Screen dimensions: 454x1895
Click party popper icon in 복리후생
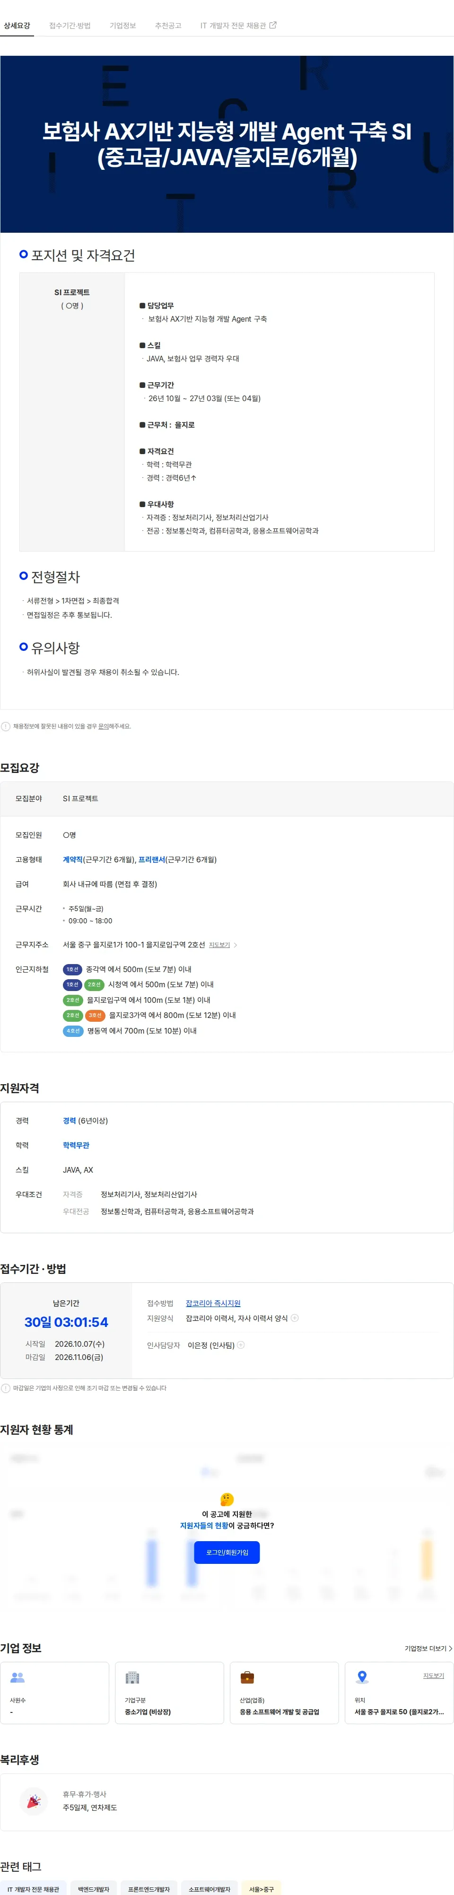pyautogui.click(x=34, y=1801)
